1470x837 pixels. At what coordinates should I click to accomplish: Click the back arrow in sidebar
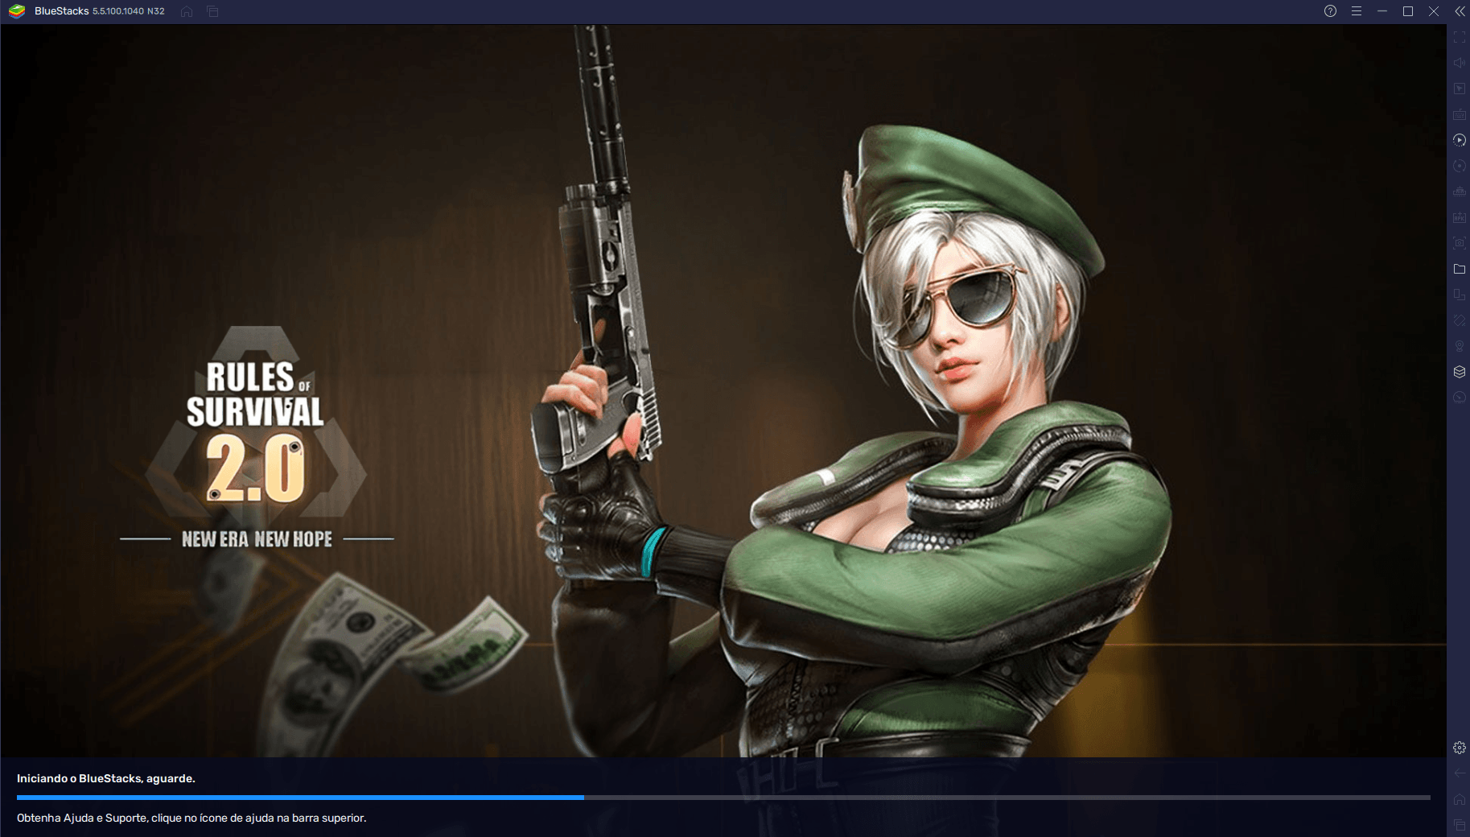tap(1460, 773)
